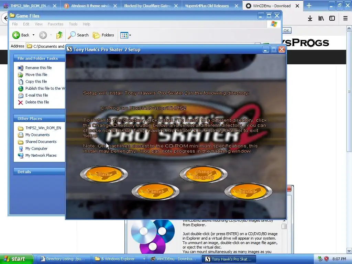Switch to WinCDEmu - Download taskbar item
352x264 pixels.
[174, 259]
